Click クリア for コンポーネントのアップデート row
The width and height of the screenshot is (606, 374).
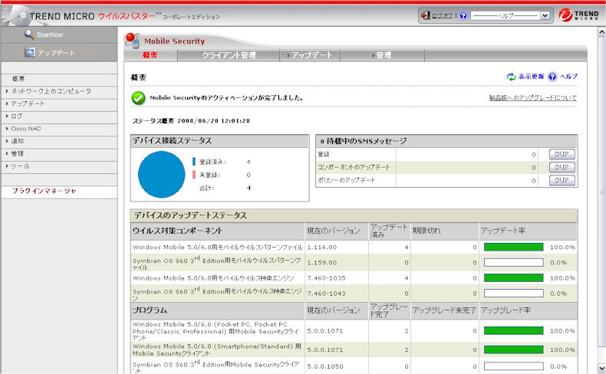click(562, 168)
